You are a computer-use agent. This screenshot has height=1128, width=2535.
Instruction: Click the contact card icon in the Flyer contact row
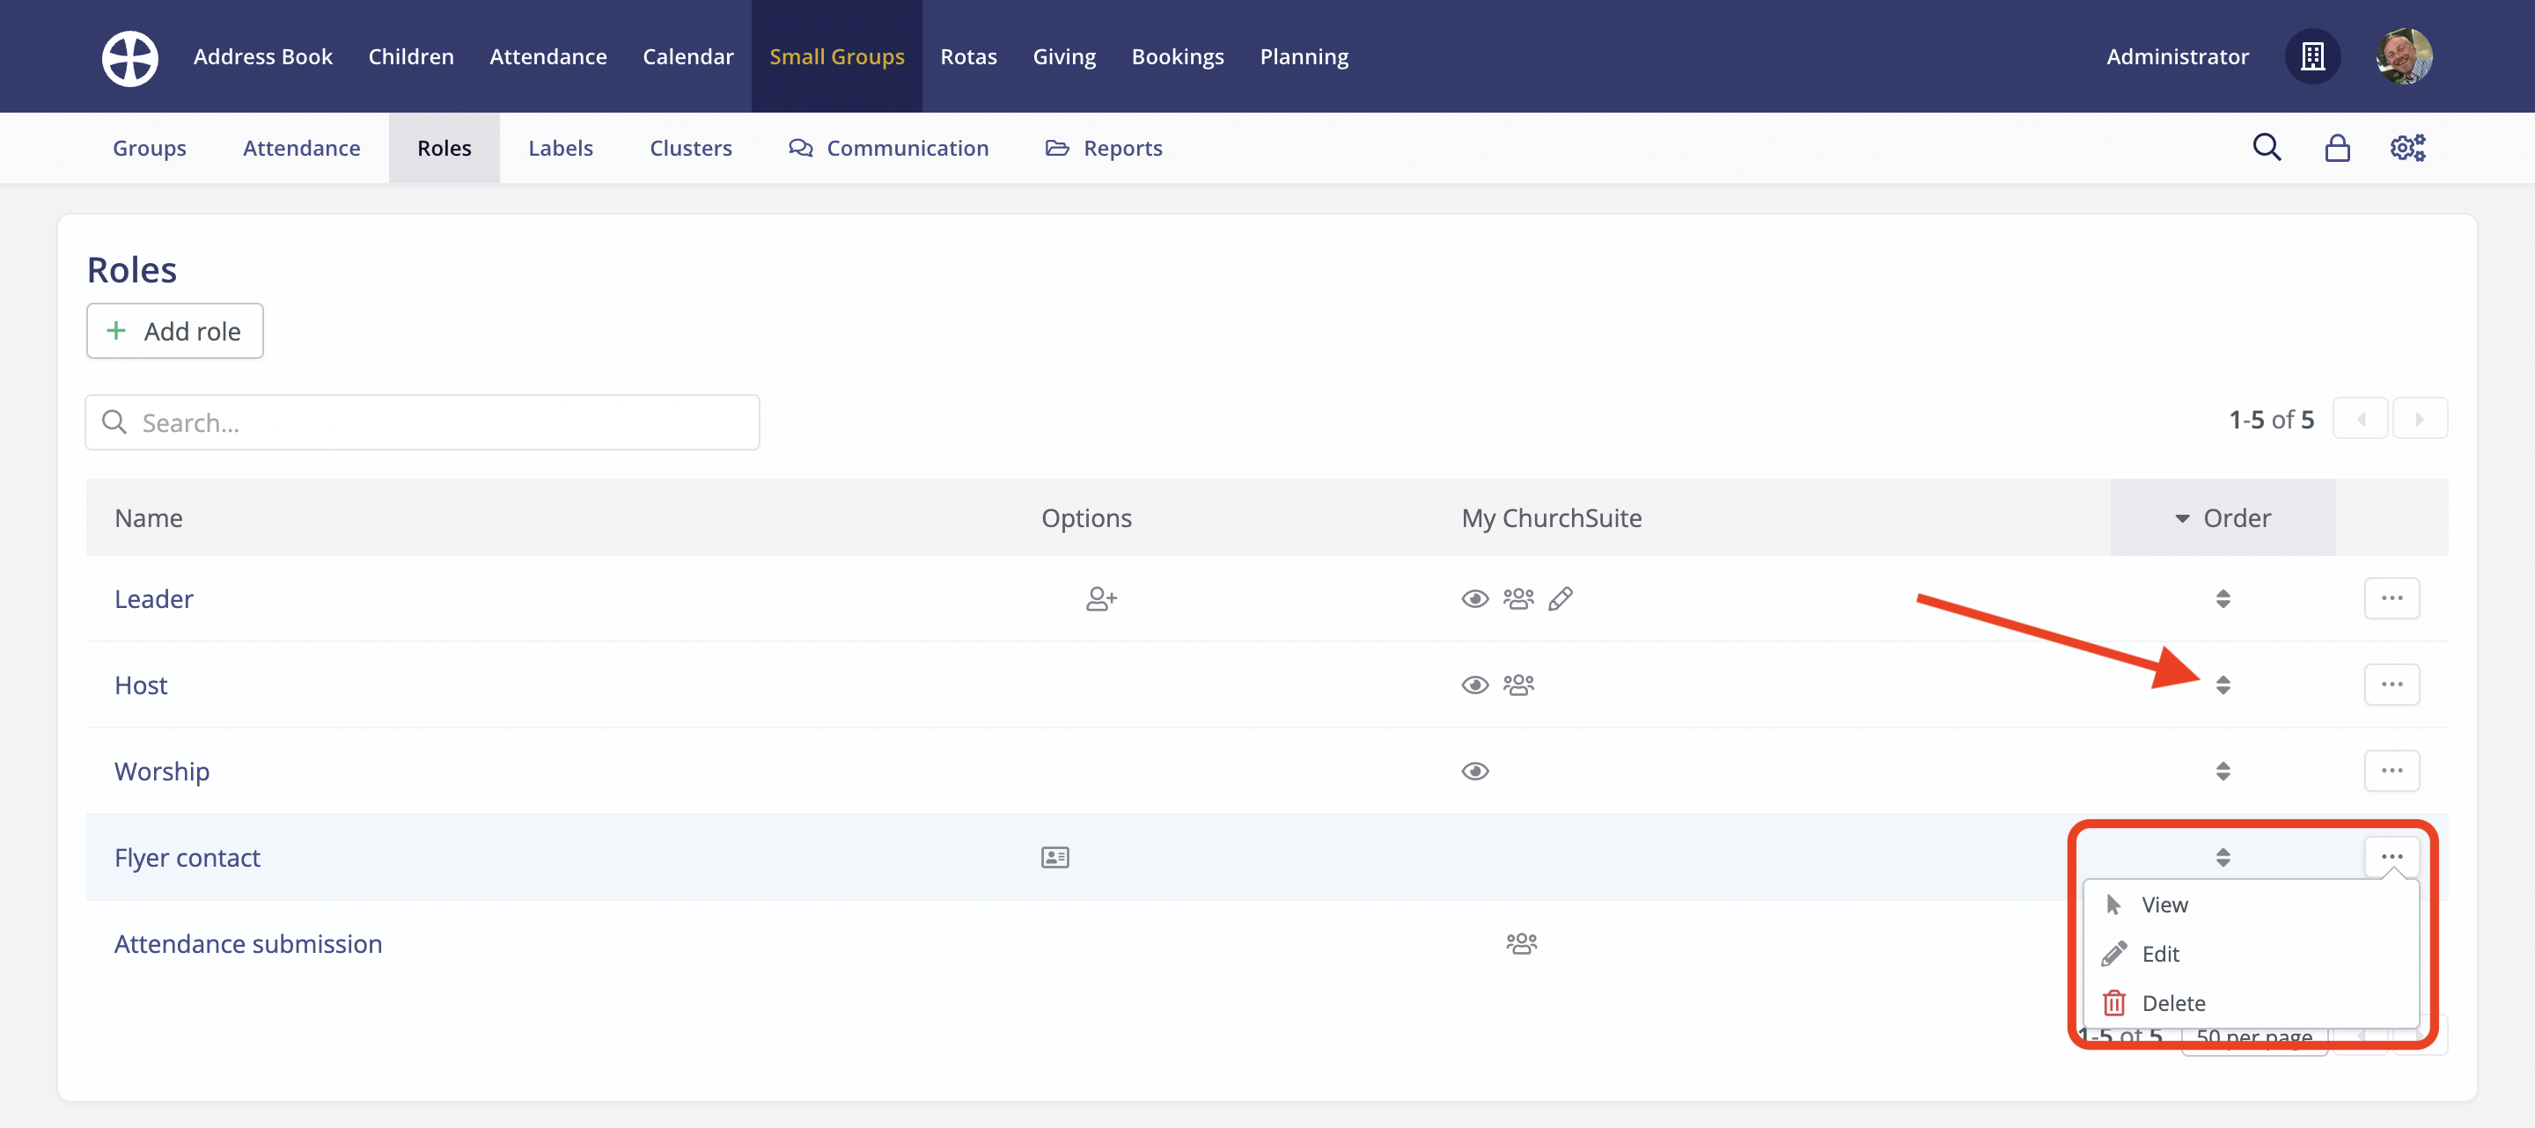pos(1055,858)
